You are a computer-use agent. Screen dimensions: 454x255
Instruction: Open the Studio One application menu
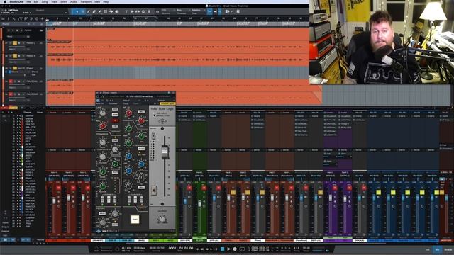16,1
